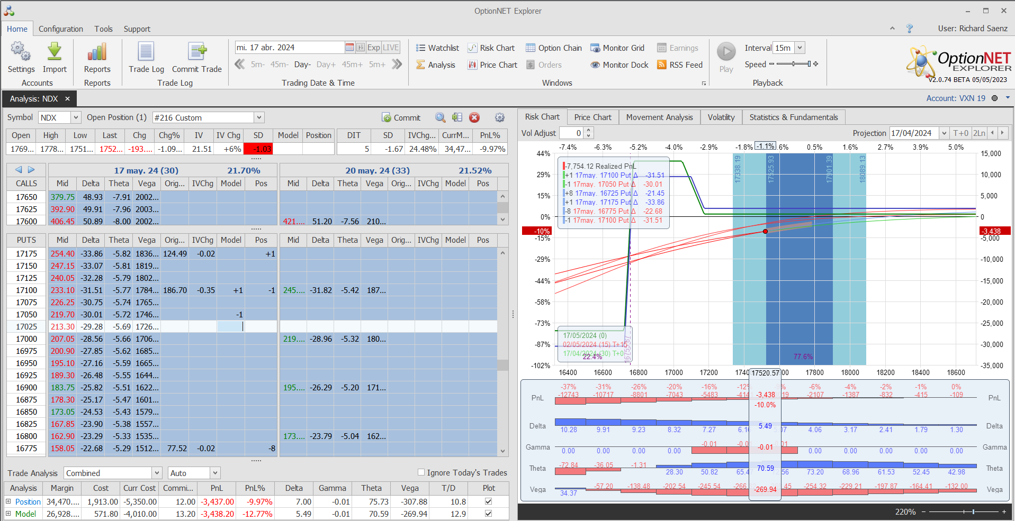1015x521 pixels.
Task: Open the Option Chain window
Action: pyautogui.click(x=553, y=48)
